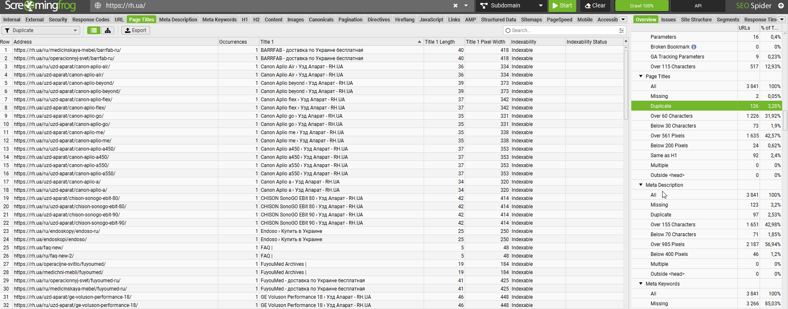This screenshot has height=309, width=788.
Task: Show more overview tabs via overflow arrow
Action: click(x=782, y=19)
